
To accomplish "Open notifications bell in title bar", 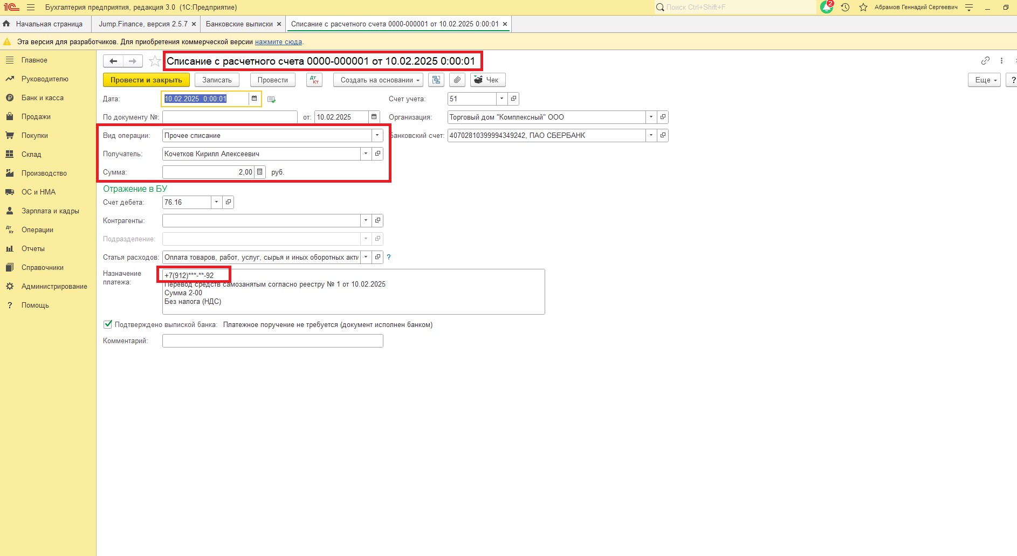I will (826, 7).
